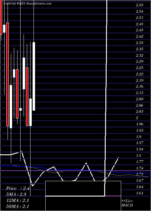
Task: Click the 2.16 price axis label
Action: pyautogui.click(x=140, y=87)
